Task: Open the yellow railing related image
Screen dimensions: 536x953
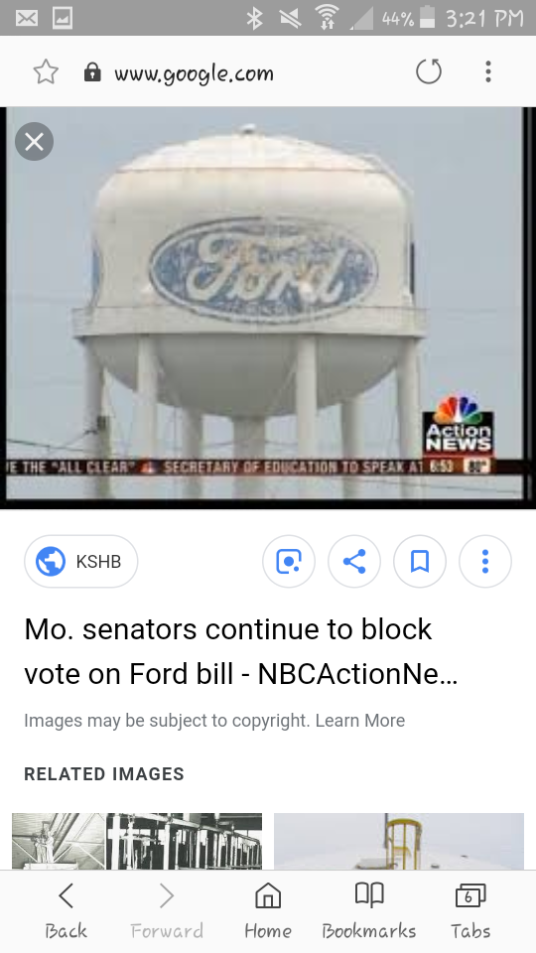Action: click(399, 841)
